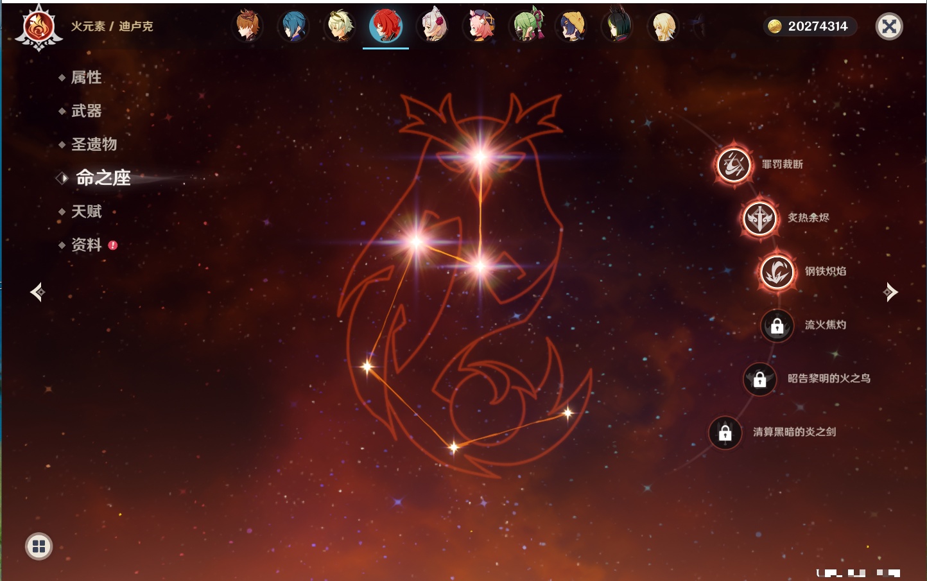The height and width of the screenshot is (581, 927).
Task: Click the 火元素 / 迪卢克 title text
Action: pyautogui.click(x=112, y=26)
